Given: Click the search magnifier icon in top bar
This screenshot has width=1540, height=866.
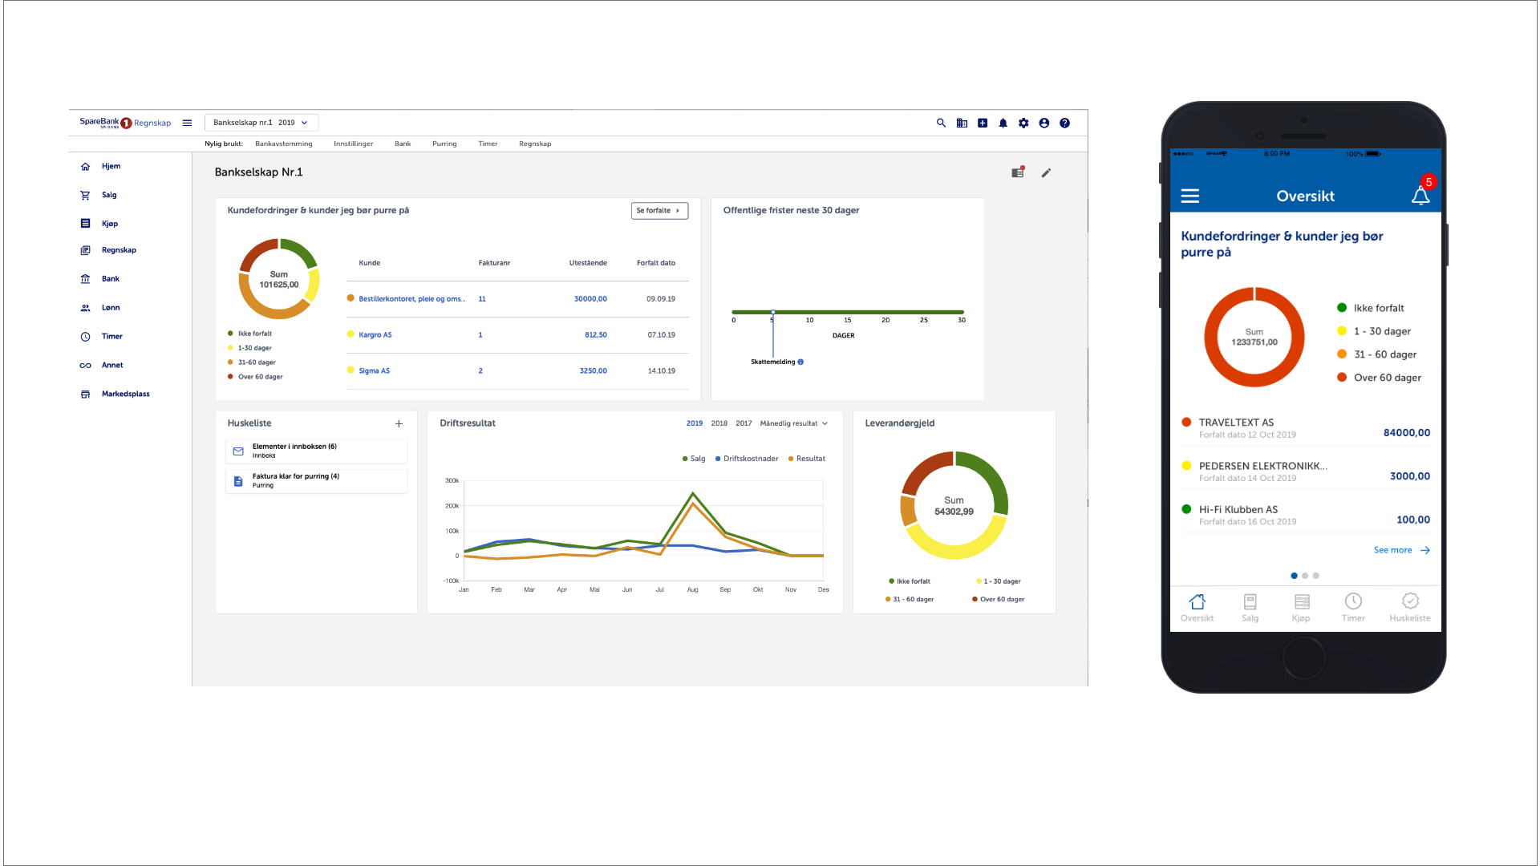Looking at the screenshot, I should [941, 123].
